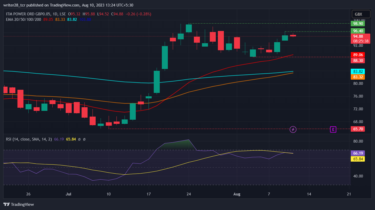The width and height of the screenshot is (375, 210).
Task: Select the tall green candle of July 24
Action: coord(189,28)
